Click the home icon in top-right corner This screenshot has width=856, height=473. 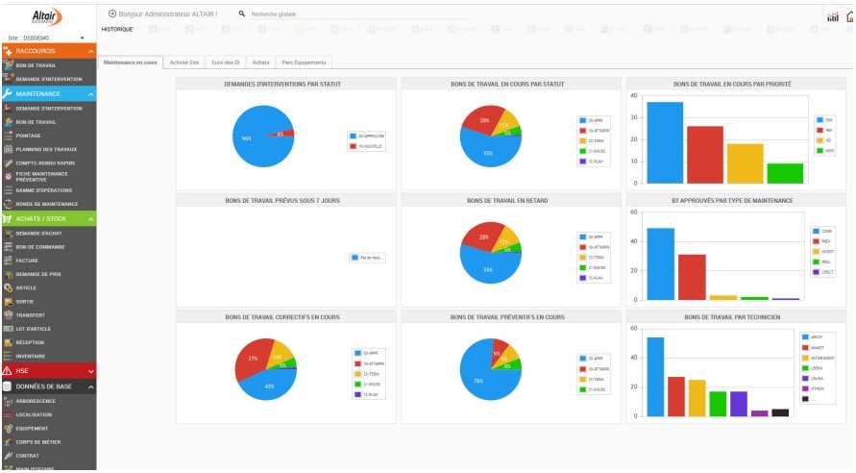point(850,16)
